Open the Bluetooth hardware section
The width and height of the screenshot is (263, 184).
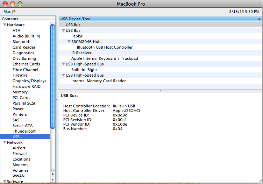tap(21, 42)
